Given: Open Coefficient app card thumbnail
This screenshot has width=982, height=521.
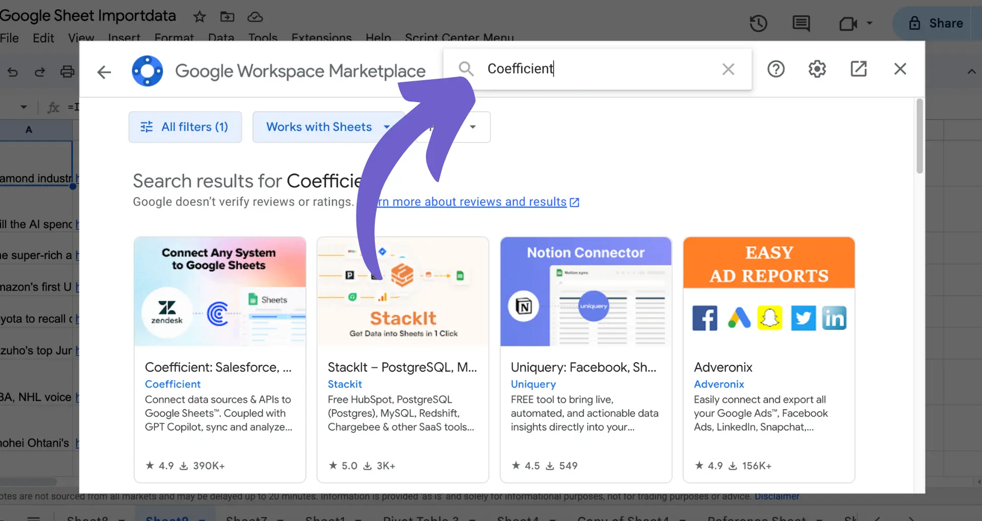Looking at the screenshot, I should coord(220,292).
